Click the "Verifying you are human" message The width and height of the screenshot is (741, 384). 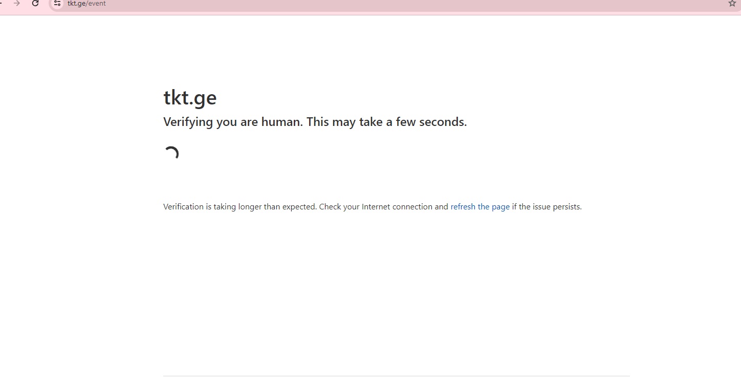(x=315, y=122)
